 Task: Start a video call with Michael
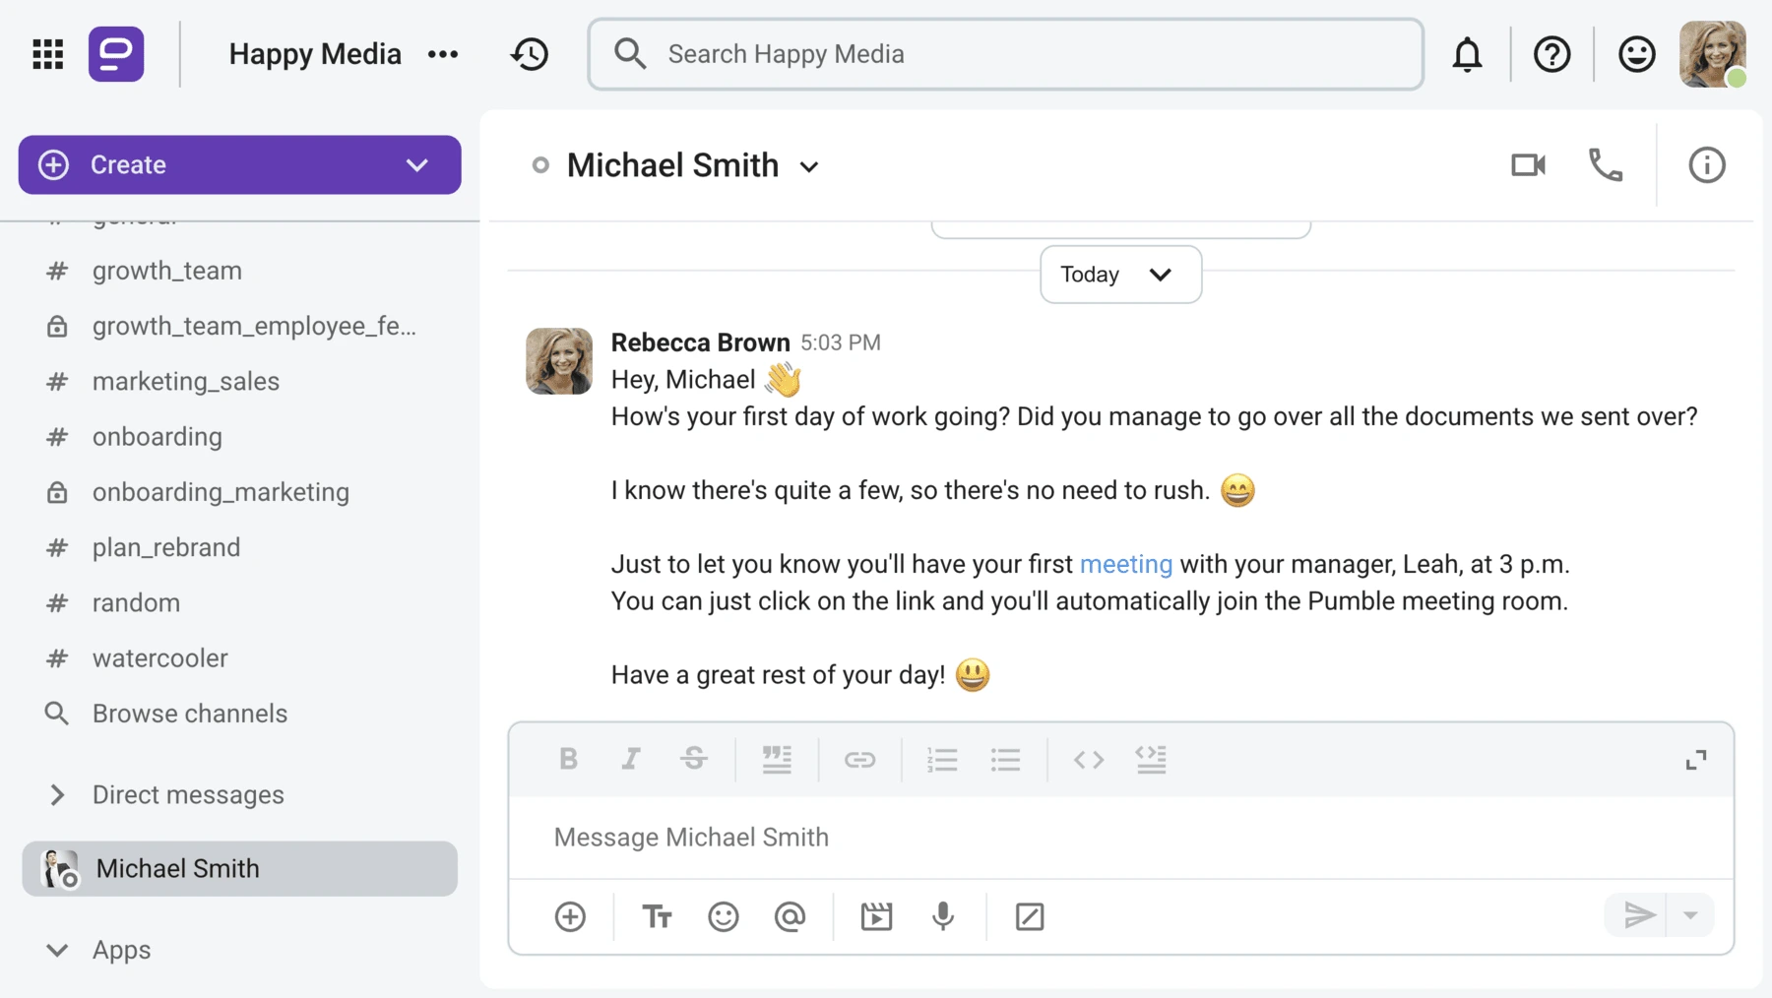pos(1528,164)
